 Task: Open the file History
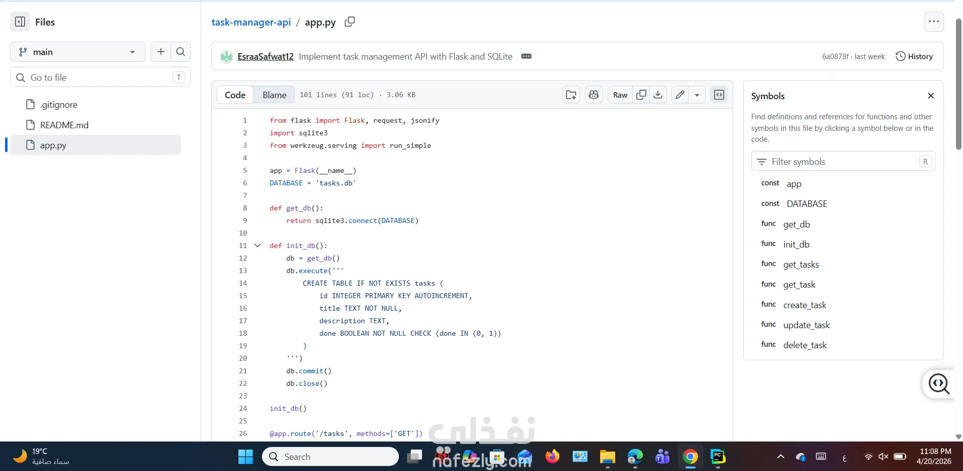point(914,57)
